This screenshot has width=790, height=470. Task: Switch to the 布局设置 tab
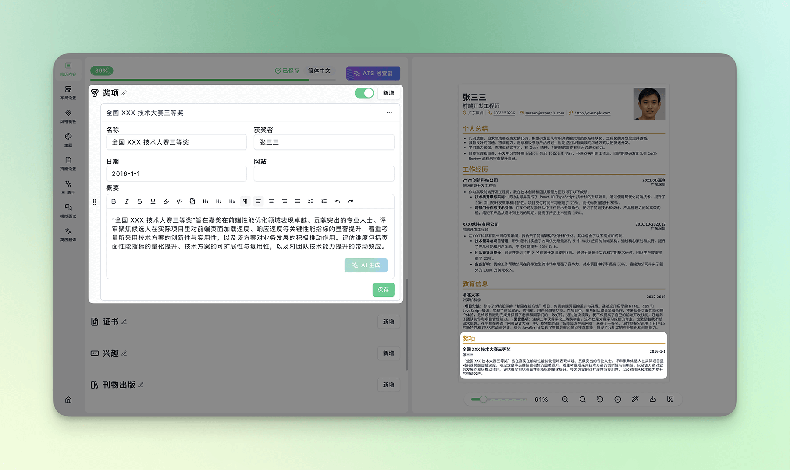(68, 92)
